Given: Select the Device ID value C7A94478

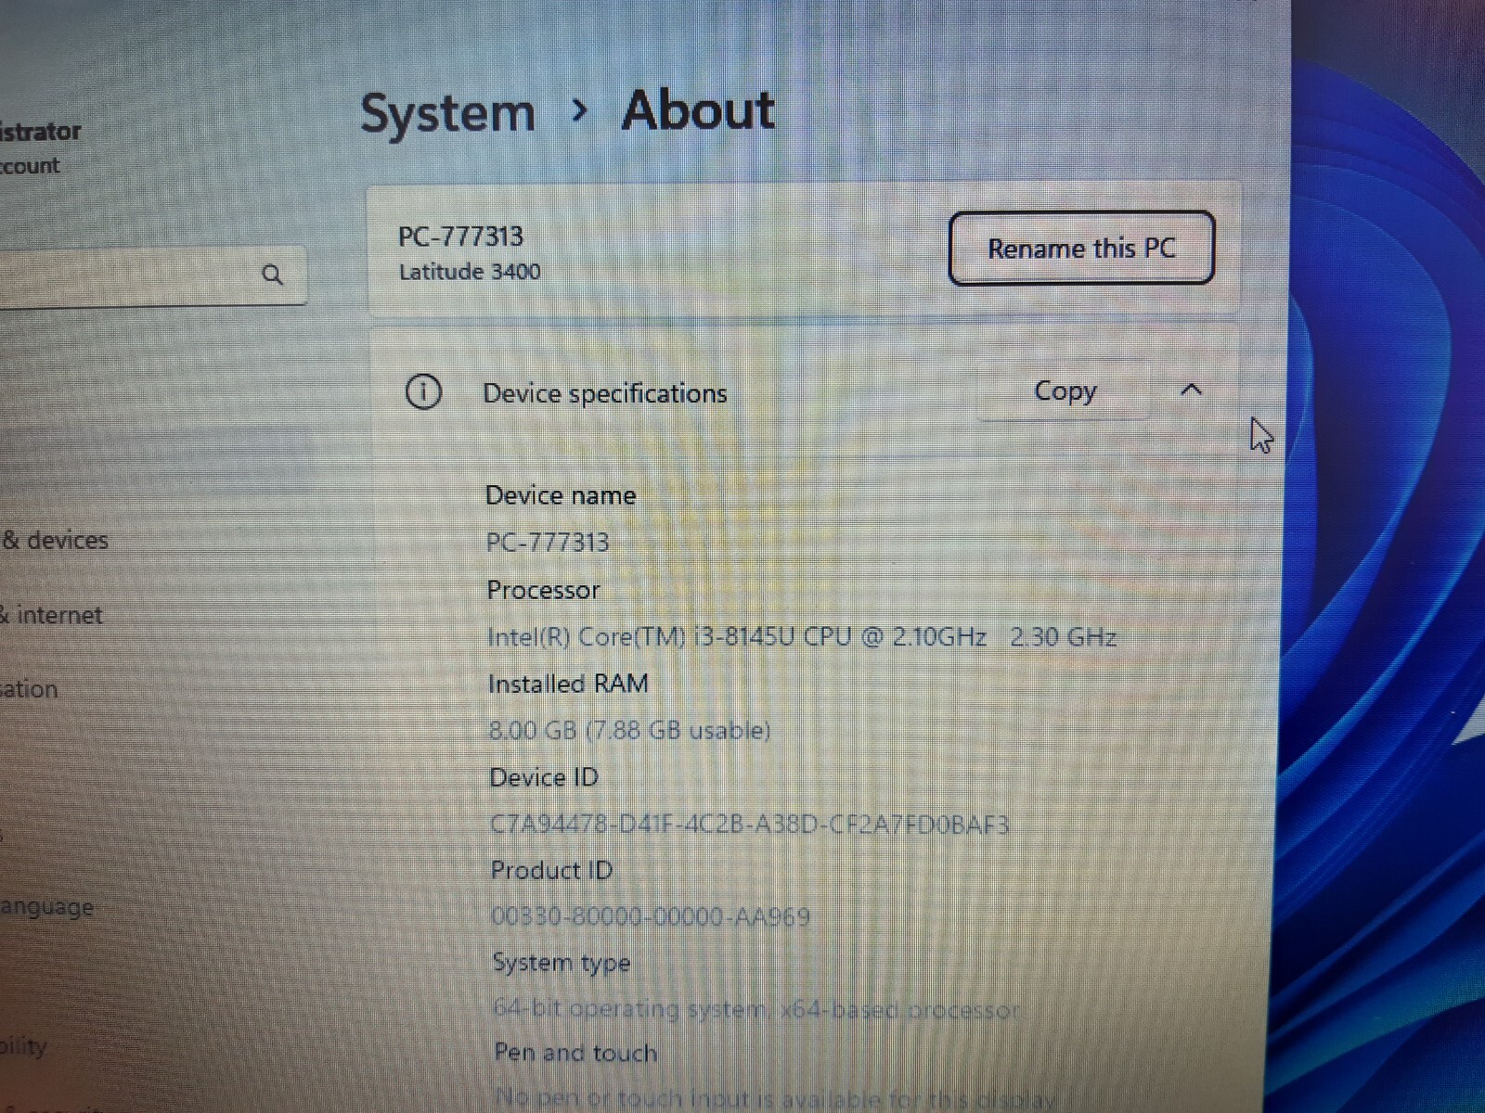Looking at the screenshot, I should pyautogui.click(x=750, y=825).
